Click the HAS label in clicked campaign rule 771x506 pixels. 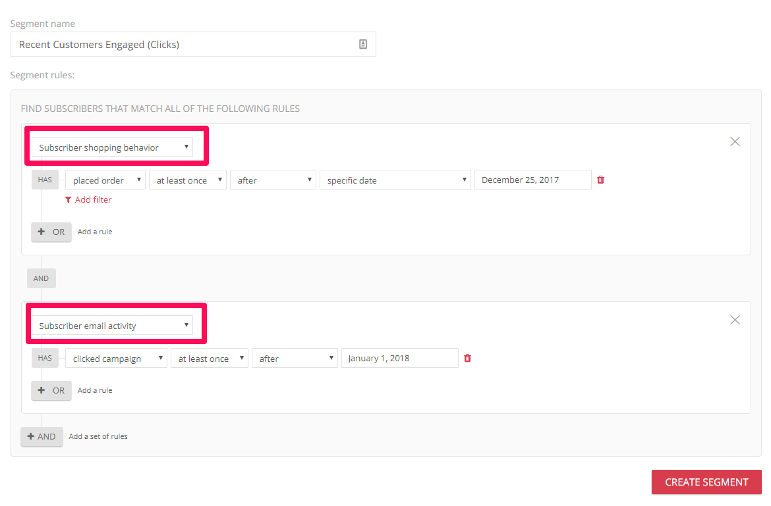click(x=45, y=358)
